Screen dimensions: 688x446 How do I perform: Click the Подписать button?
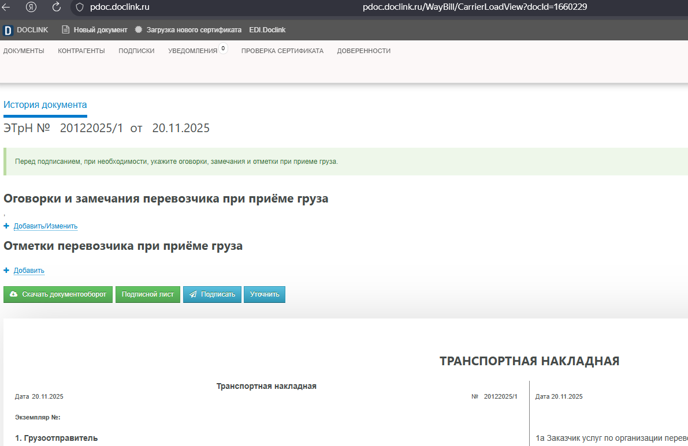(x=212, y=294)
